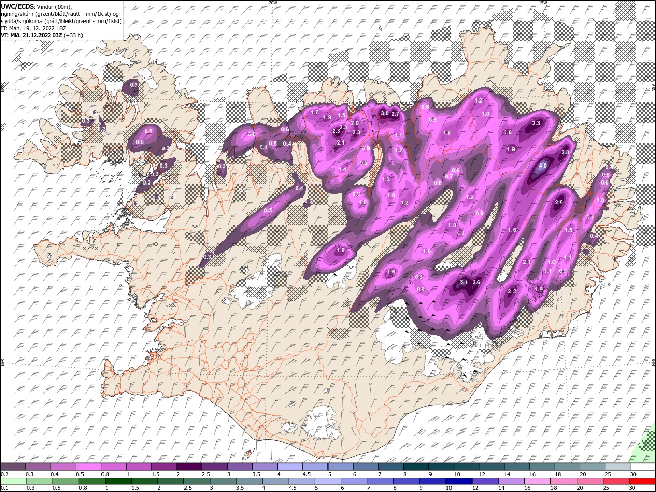The width and height of the screenshot is (656, 492).
Task: Pick the white 30 swatch in upper legend row
Action: pos(642,467)
